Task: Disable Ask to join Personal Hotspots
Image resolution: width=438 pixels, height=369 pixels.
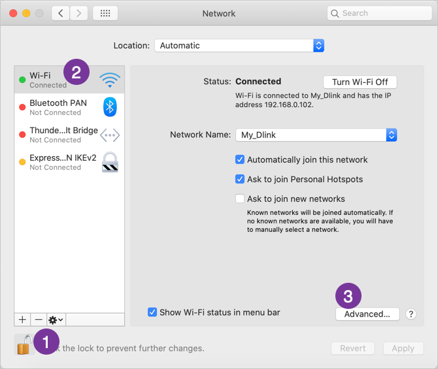Action: pyautogui.click(x=240, y=180)
